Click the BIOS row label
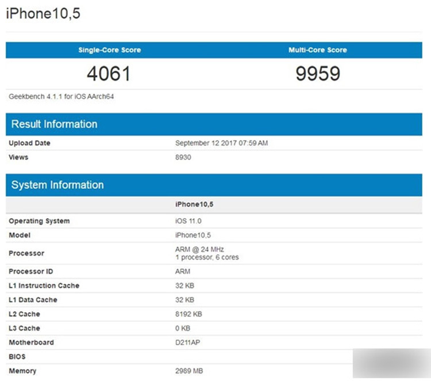 [x=17, y=357]
